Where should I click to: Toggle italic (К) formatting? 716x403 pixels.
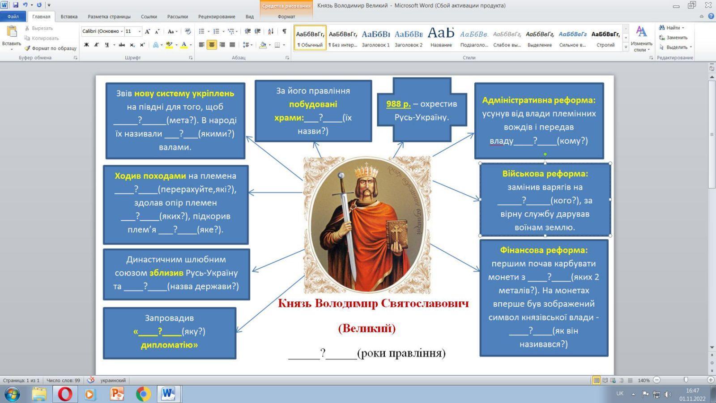[96, 45]
